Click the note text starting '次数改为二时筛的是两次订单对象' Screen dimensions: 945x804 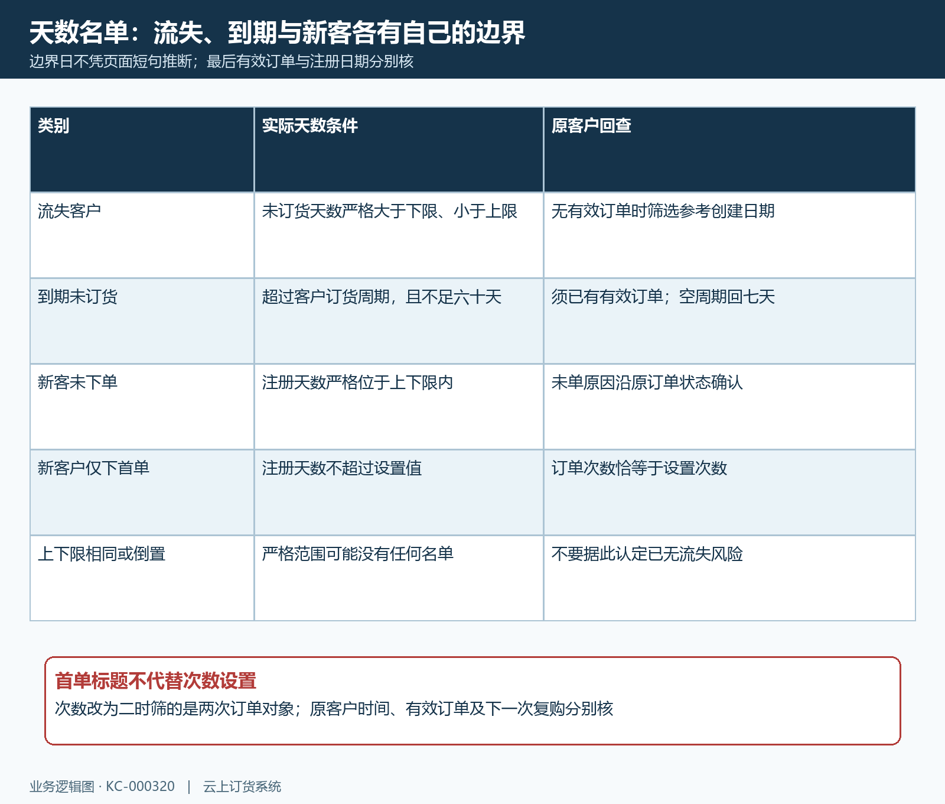[334, 708]
